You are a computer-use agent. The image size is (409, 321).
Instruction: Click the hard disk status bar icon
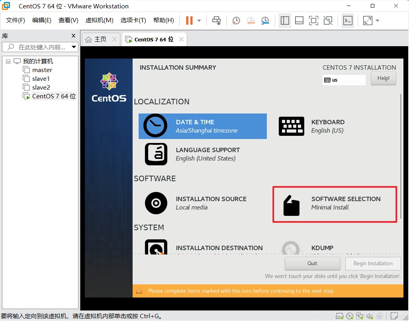(339, 316)
